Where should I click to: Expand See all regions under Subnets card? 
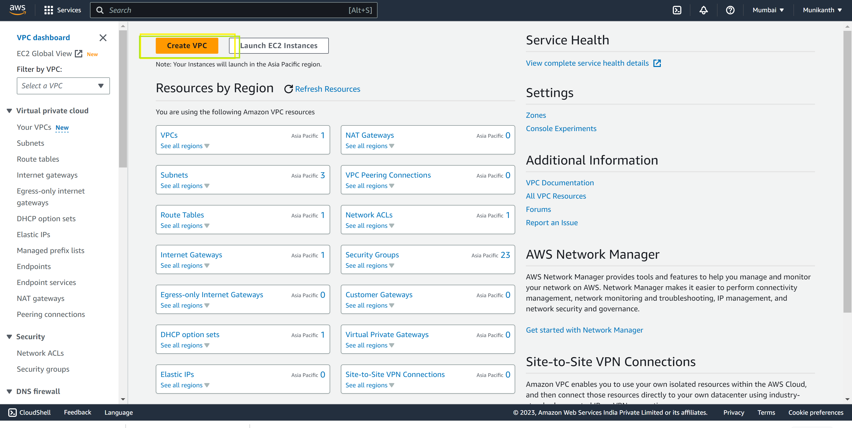coord(185,186)
